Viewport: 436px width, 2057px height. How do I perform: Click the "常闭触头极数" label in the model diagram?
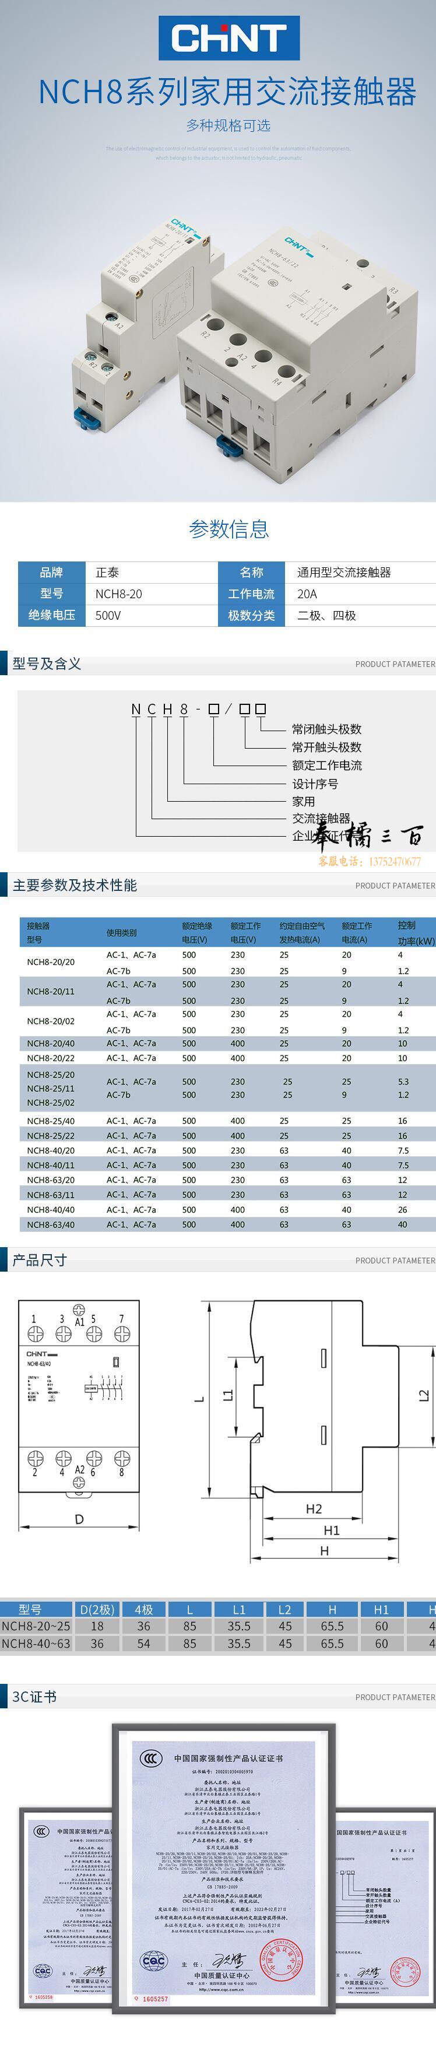pyautogui.click(x=326, y=729)
